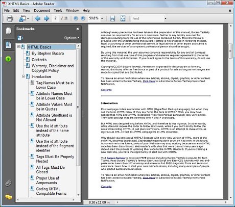Image resolution: width=235 pixels, height=207 pixels.
Task: Open the Pages panel icon in sidebar
Action: coord(9,31)
